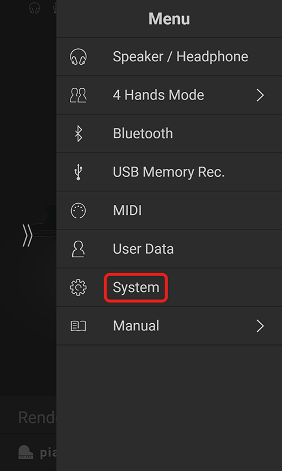Click the User Data person icon
Screen dimensions: 282x471
coord(78,249)
